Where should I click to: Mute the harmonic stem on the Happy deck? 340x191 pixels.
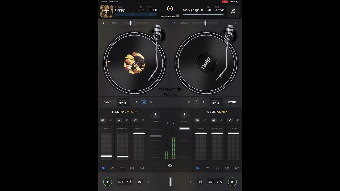click(x=126, y=120)
